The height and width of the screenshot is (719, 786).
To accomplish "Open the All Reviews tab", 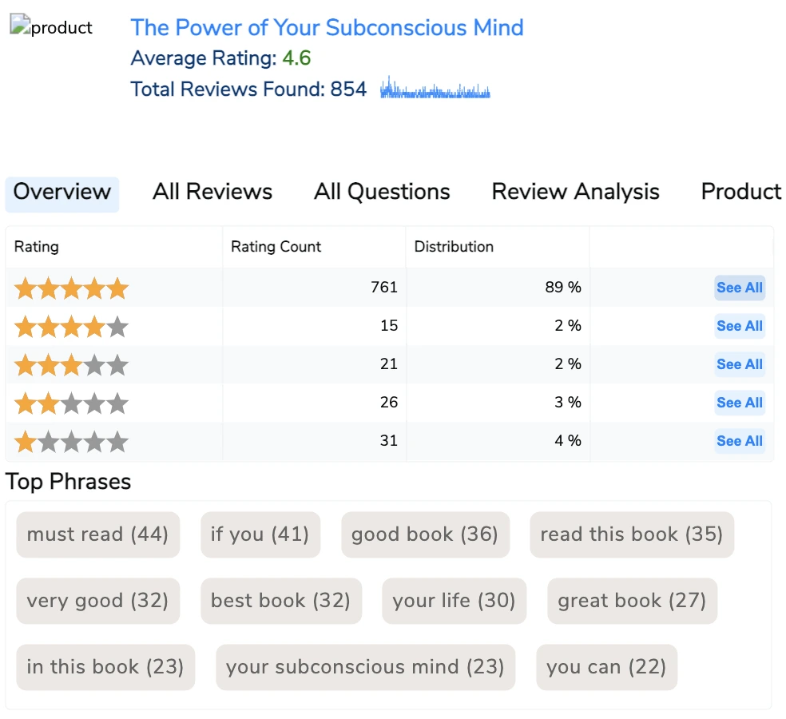I will tap(212, 193).
